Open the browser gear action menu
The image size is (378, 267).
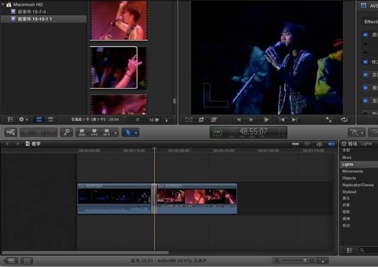(24, 119)
